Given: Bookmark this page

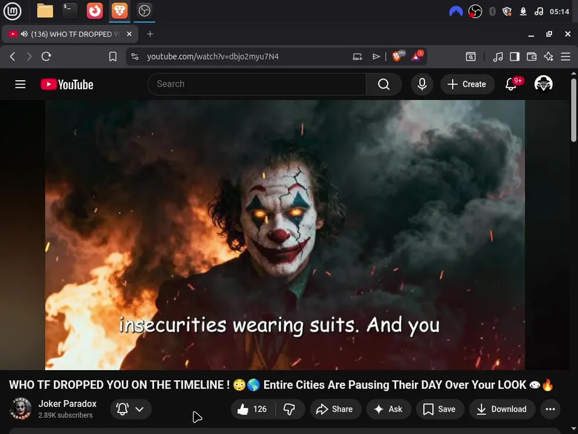Looking at the screenshot, I should (113, 57).
